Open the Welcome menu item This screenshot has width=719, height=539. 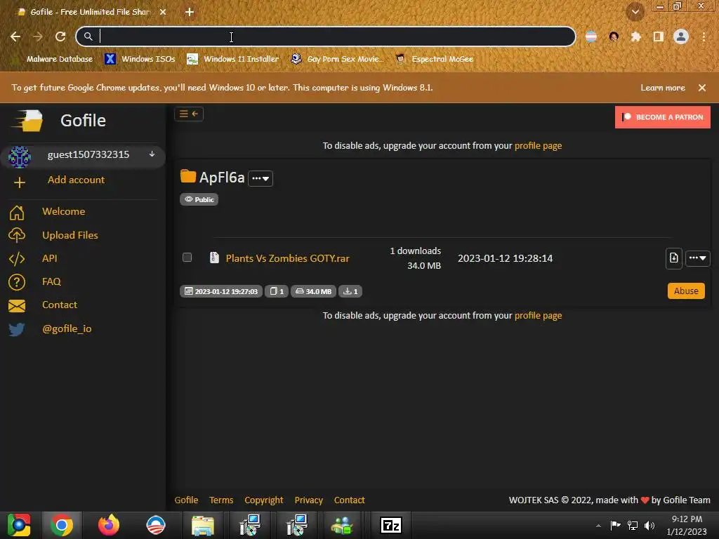(64, 211)
